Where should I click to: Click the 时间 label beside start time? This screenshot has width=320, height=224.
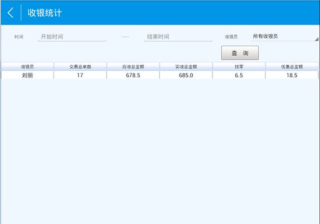(x=19, y=37)
